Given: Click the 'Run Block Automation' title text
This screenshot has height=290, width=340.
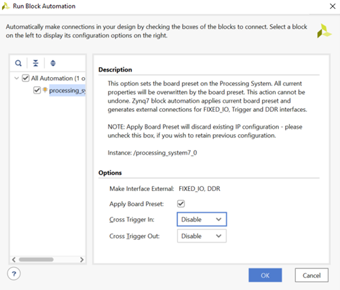Looking at the screenshot, I should click(x=44, y=6).
